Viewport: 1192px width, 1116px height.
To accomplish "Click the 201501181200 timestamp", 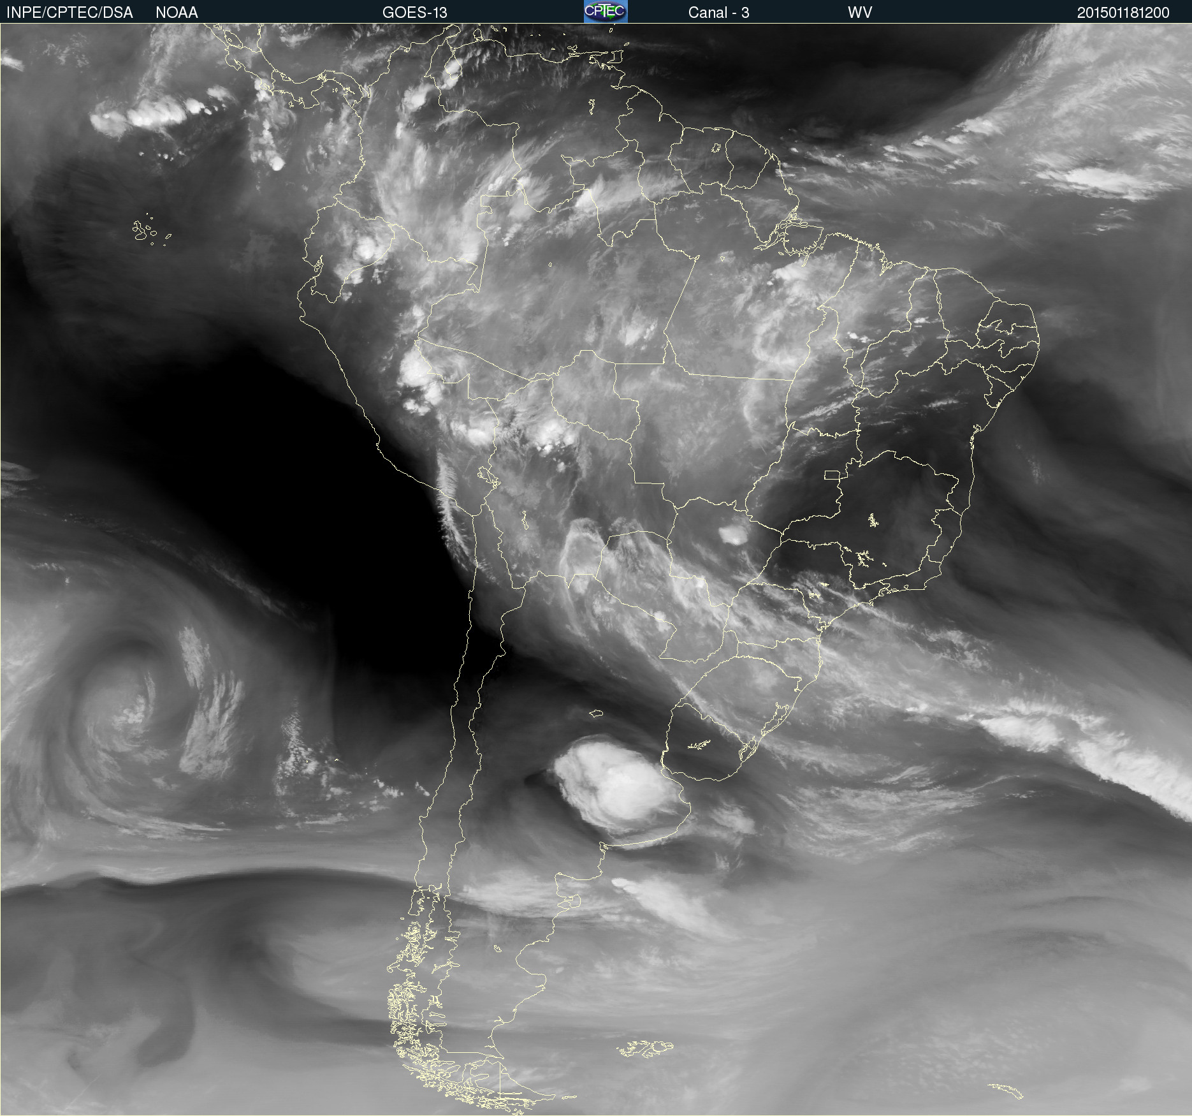I will (x=1123, y=12).
